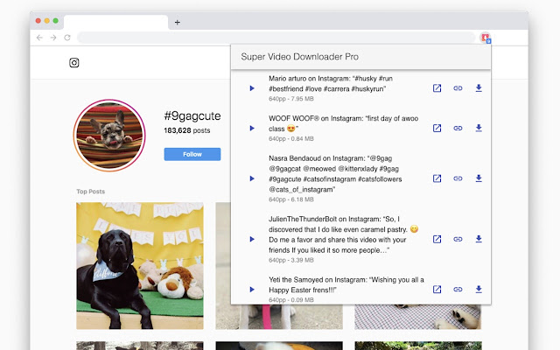This screenshot has height=350, width=560.
Task: Download the Nasra Bendaoud video
Action: point(479,178)
